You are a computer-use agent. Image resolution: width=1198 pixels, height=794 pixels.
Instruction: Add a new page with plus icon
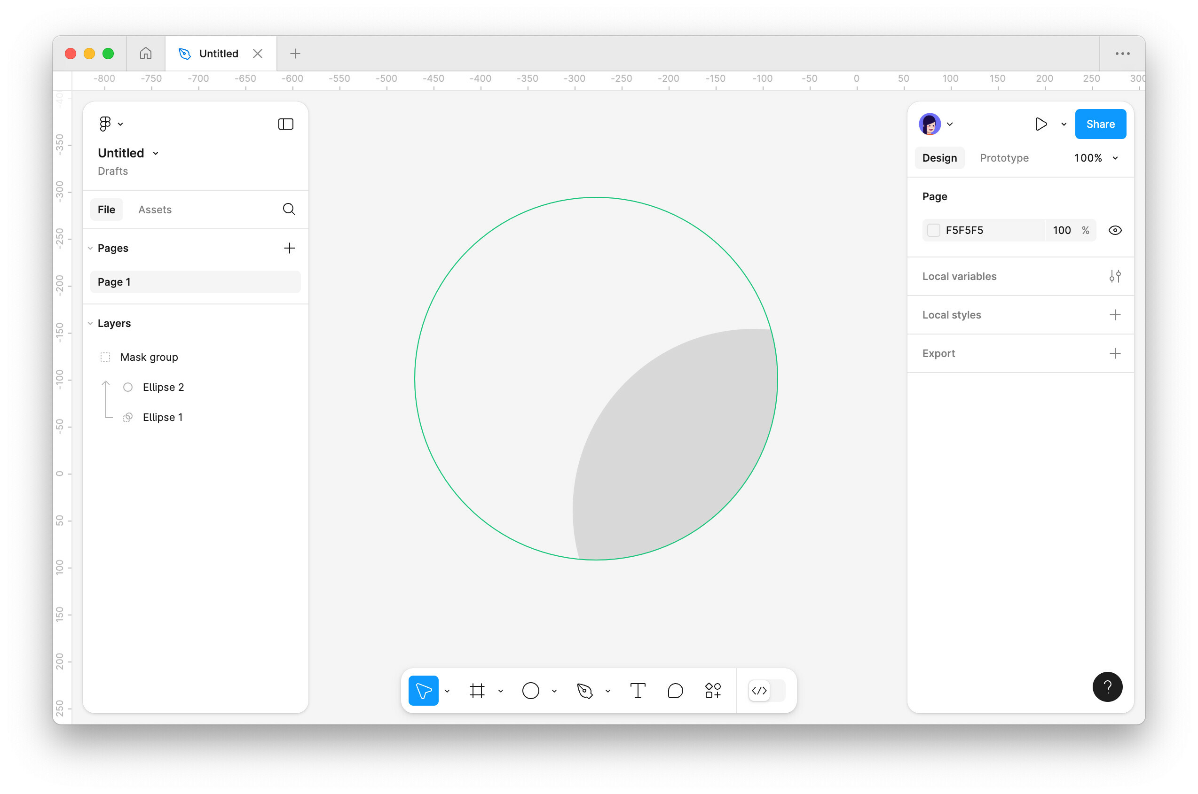click(x=289, y=248)
